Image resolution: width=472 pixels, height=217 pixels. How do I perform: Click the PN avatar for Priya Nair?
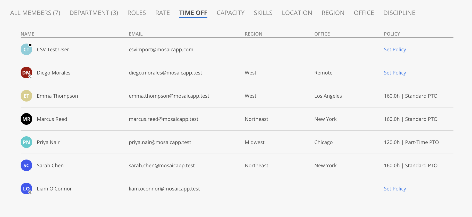(26, 142)
